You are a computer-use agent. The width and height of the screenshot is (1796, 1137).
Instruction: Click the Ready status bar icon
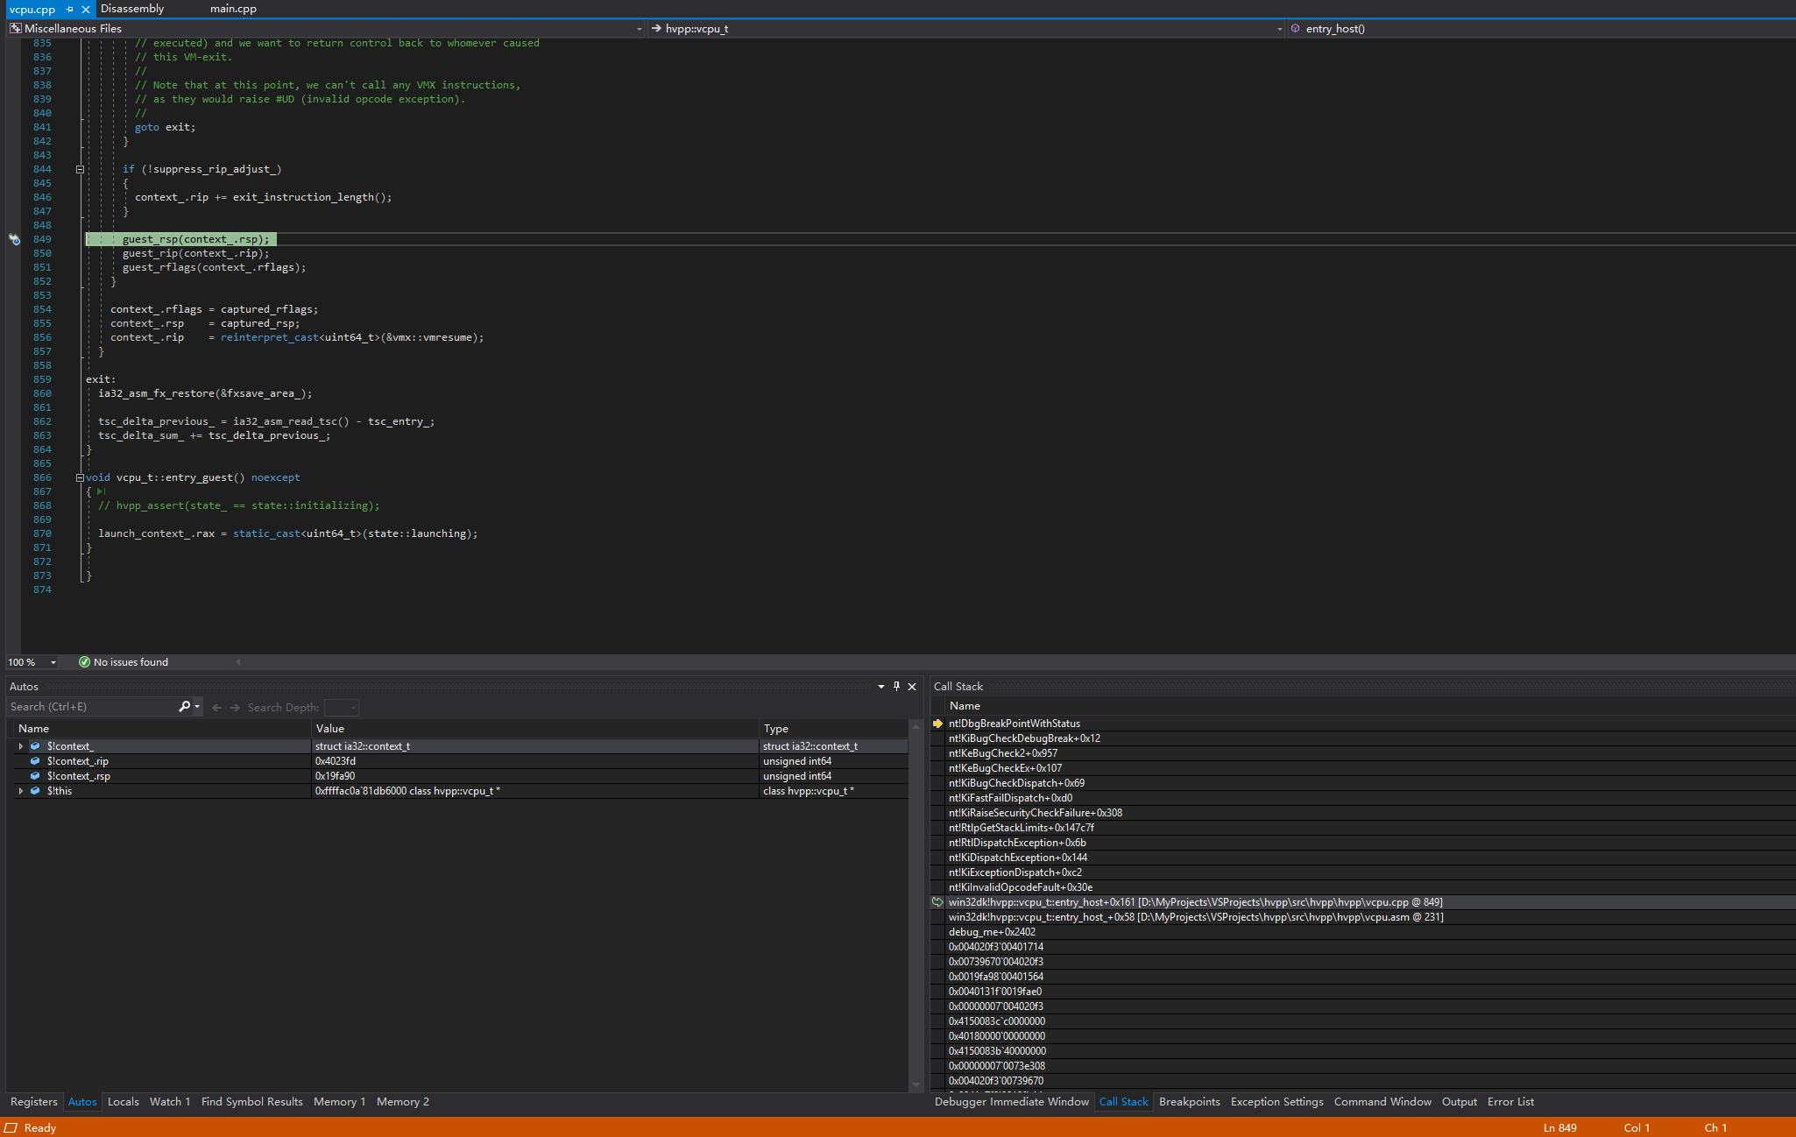click(11, 1128)
